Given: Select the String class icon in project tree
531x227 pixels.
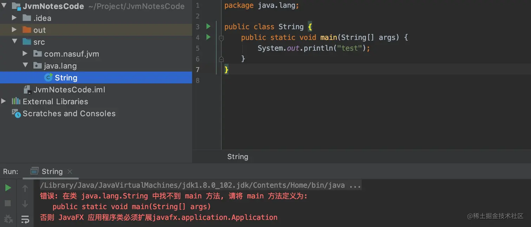Looking at the screenshot, I should pyautogui.click(x=48, y=78).
